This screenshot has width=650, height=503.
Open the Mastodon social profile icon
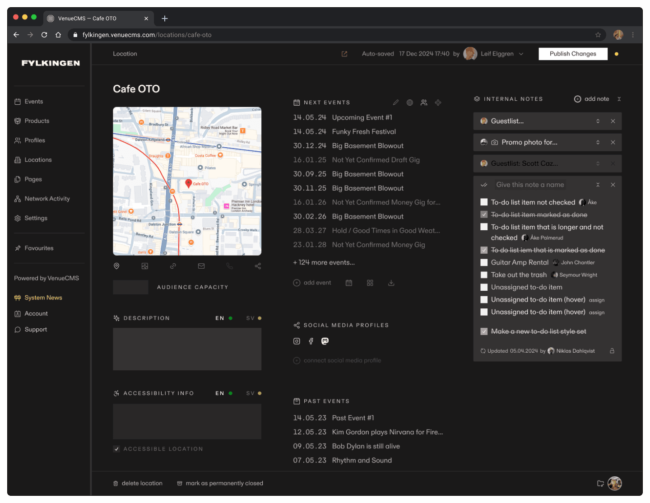pyautogui.click(x=325, y=341)
